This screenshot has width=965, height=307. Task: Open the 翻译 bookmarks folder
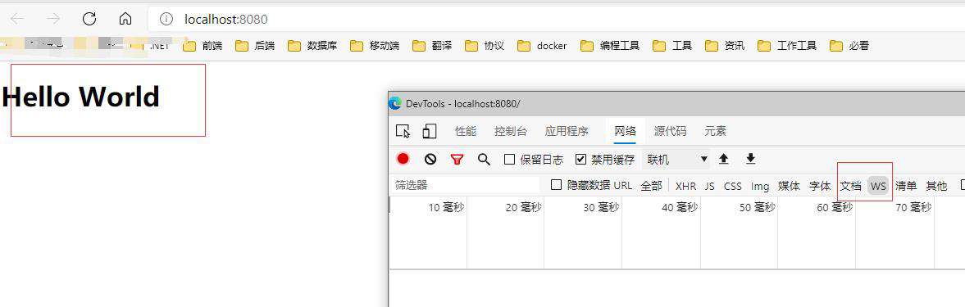[x=432, y=46]
